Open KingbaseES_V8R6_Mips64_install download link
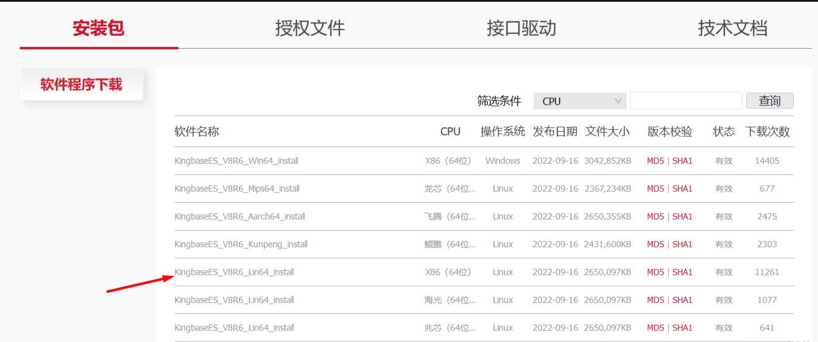 coord(237,189)
